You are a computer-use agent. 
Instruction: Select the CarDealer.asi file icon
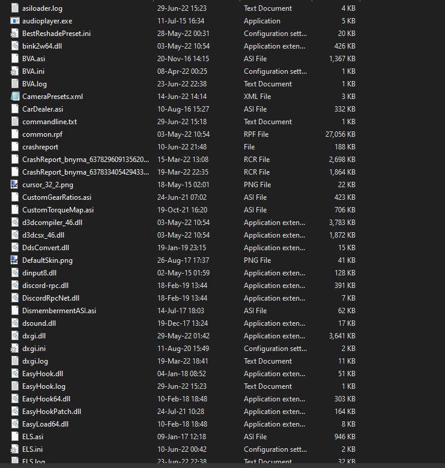tap(14, 109)
